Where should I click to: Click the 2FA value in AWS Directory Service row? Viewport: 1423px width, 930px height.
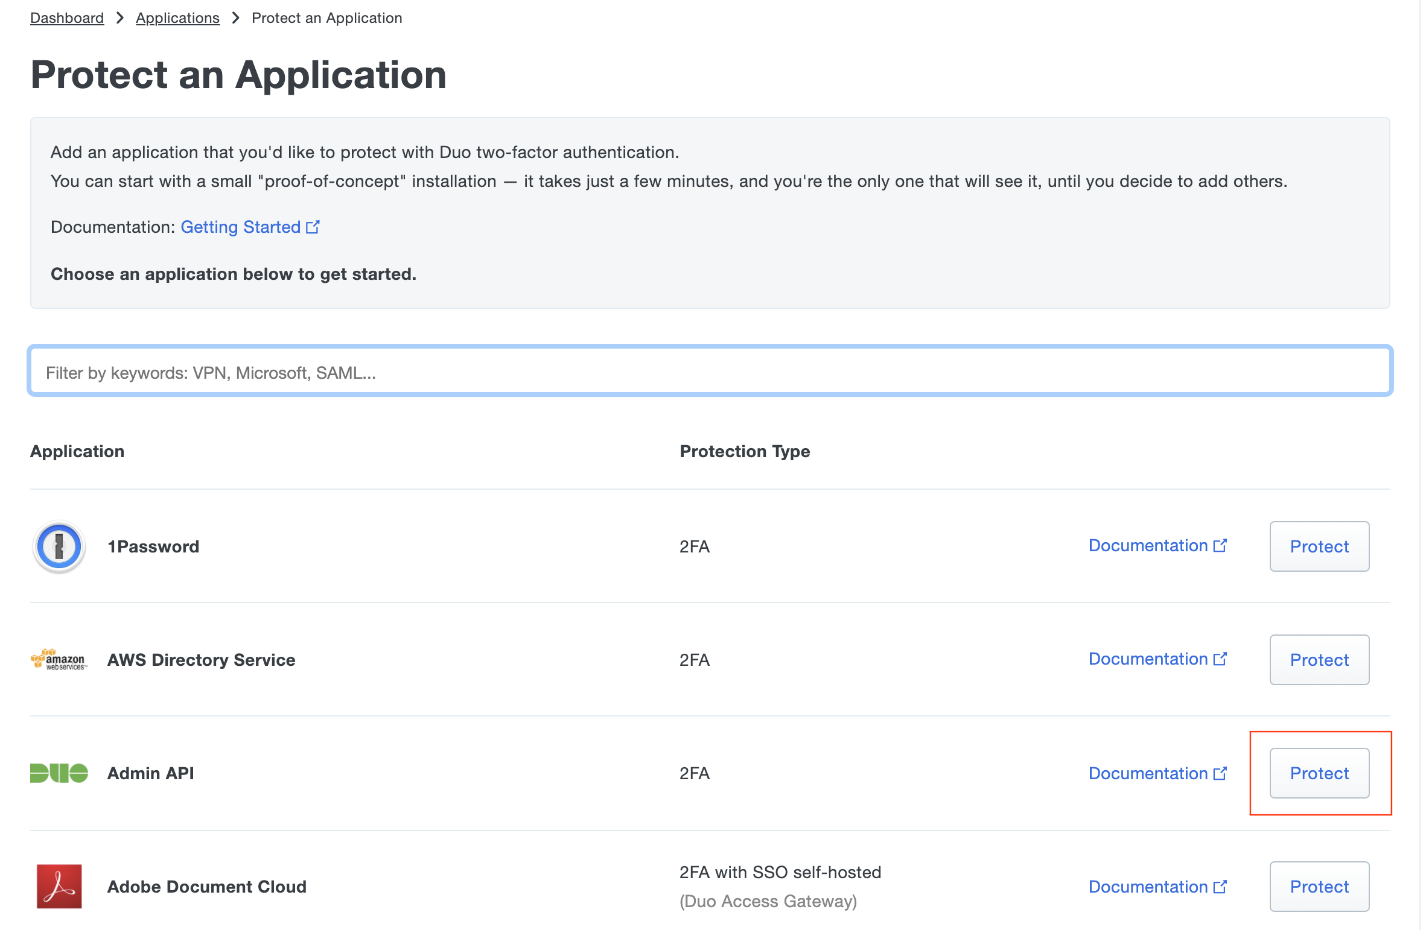(x=695, y=660)
